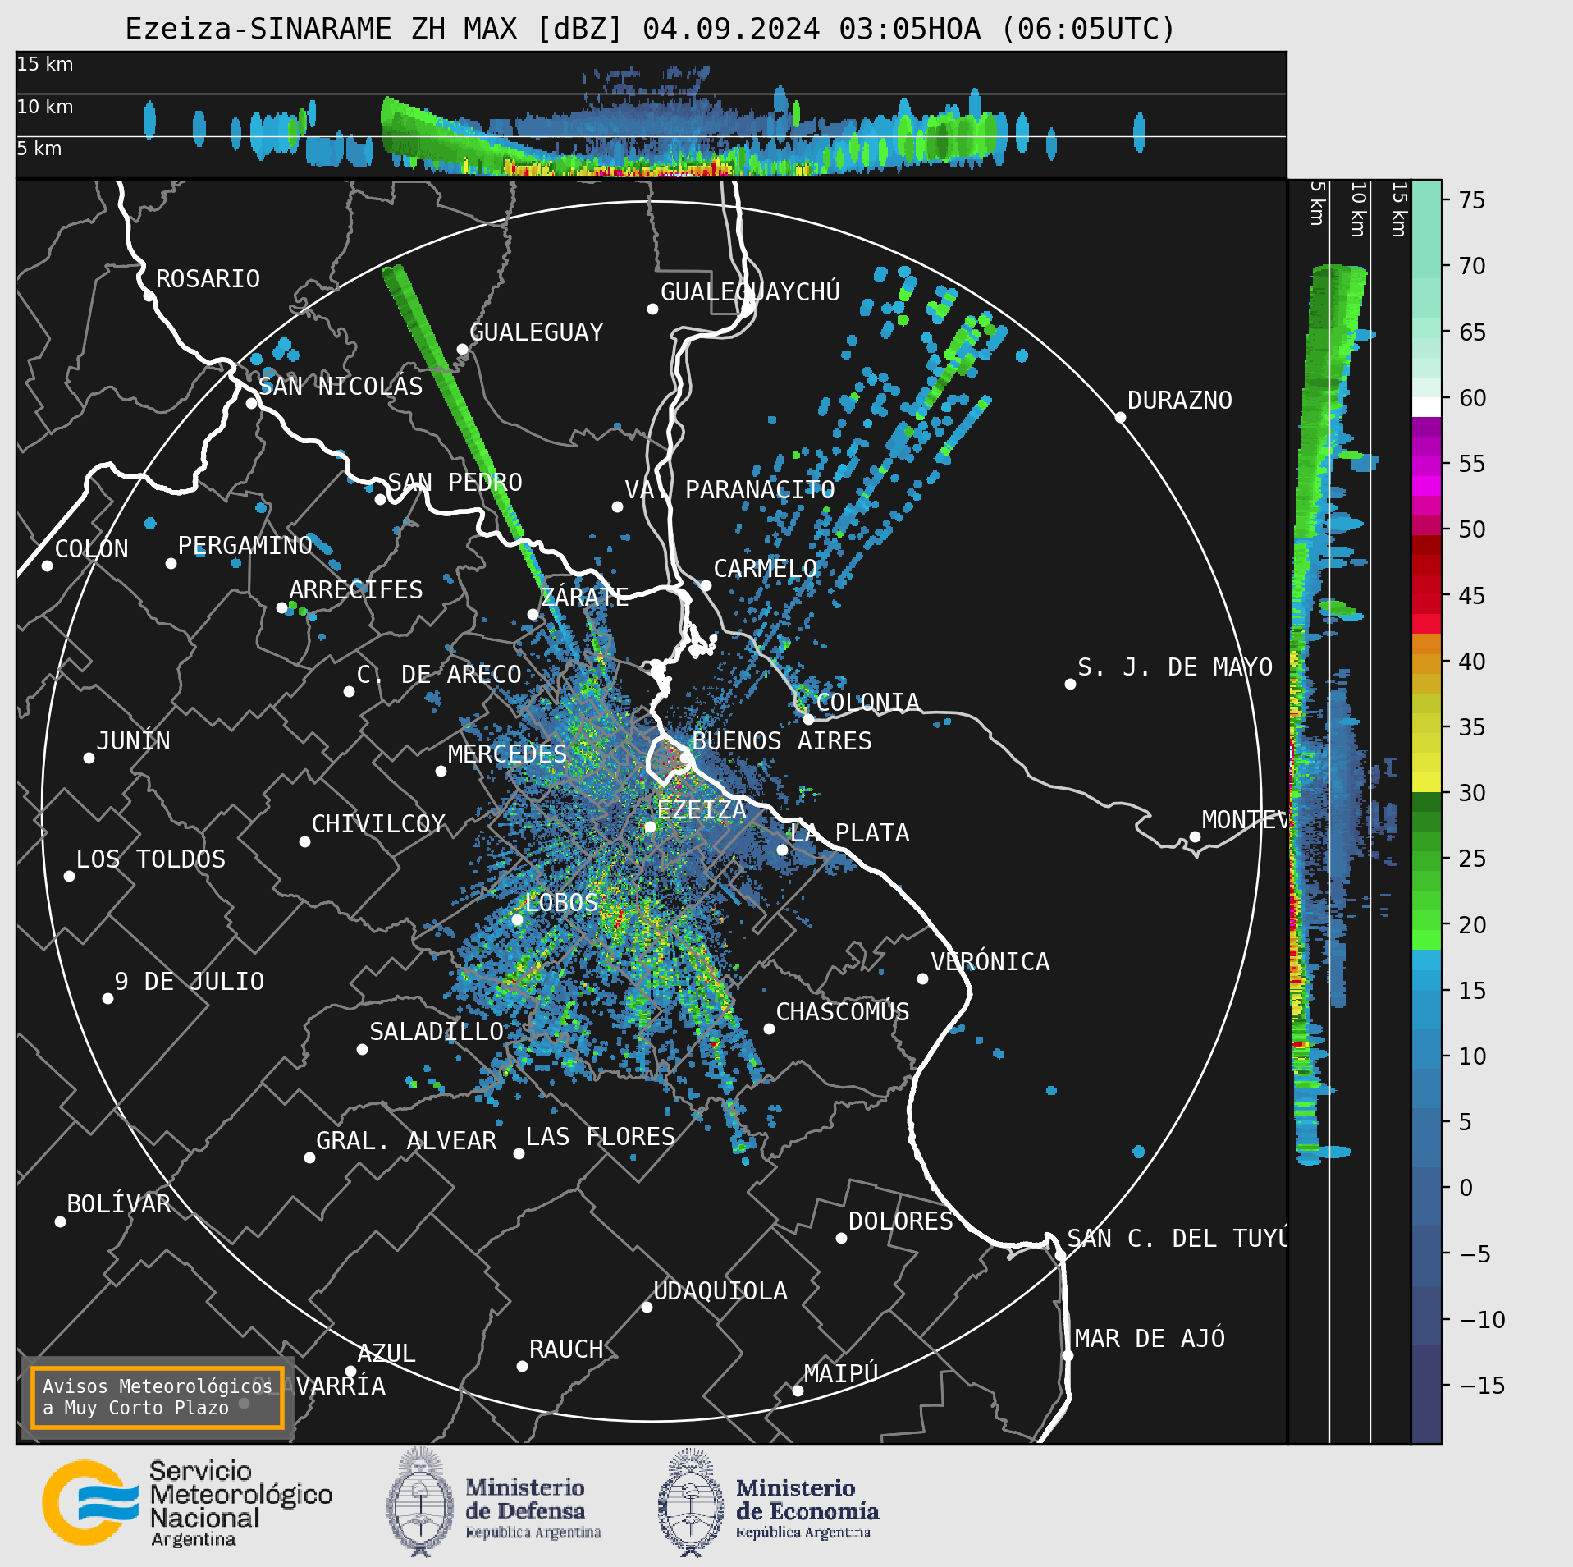Viewport: 1573px width, 1567px height.
Task: Click the MAR DE AJÓ label
Action: [1150, 1339]
